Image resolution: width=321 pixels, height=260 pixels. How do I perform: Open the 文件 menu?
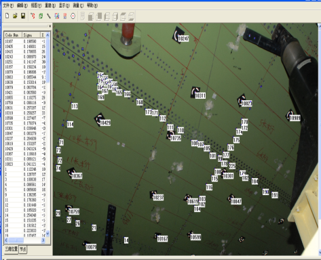[x=8, y=5]
